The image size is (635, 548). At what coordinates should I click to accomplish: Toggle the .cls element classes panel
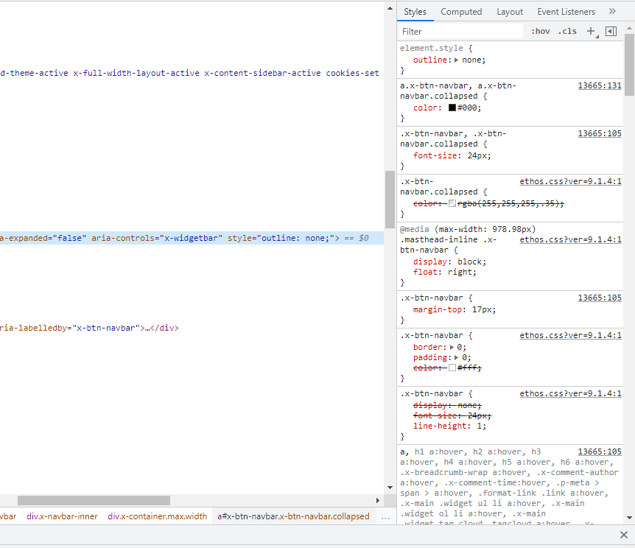pyautogui.click(x=567, y=31)
